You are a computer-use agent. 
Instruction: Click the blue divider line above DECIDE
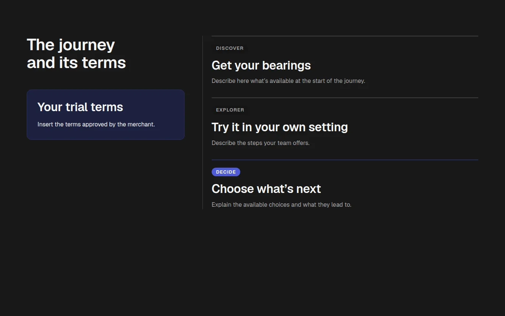click(x=345, y=160)
